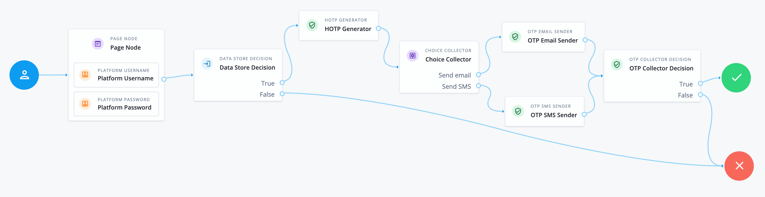Click the OTP SMS Sender shield icon
Screen dimensions: 765x197
click(518, 111)
